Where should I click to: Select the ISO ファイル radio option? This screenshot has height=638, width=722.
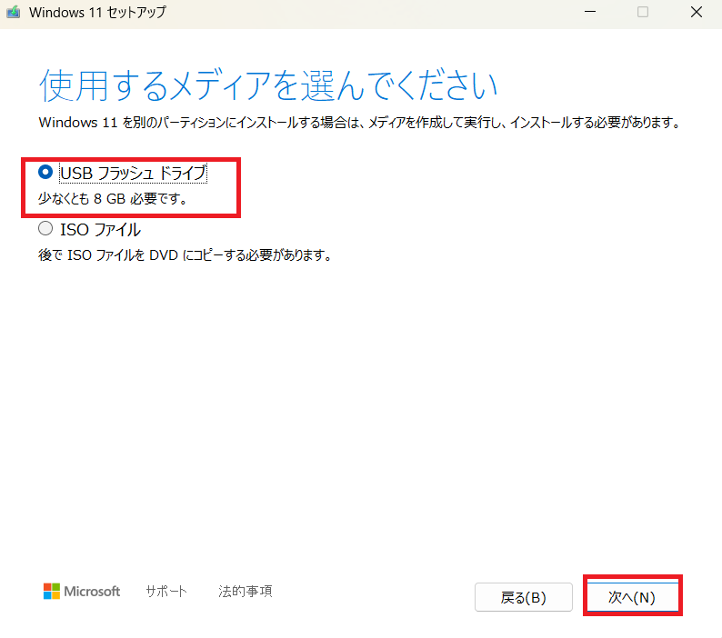[x=45, y=228]
